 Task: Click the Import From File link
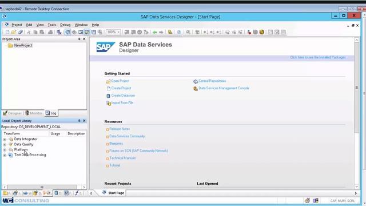(122, 102)
